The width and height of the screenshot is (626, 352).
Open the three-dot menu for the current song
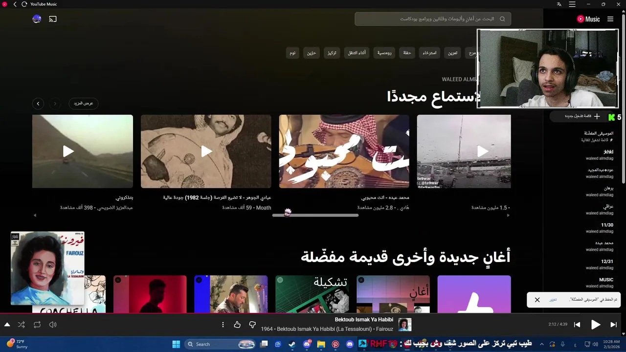point(223,325)
